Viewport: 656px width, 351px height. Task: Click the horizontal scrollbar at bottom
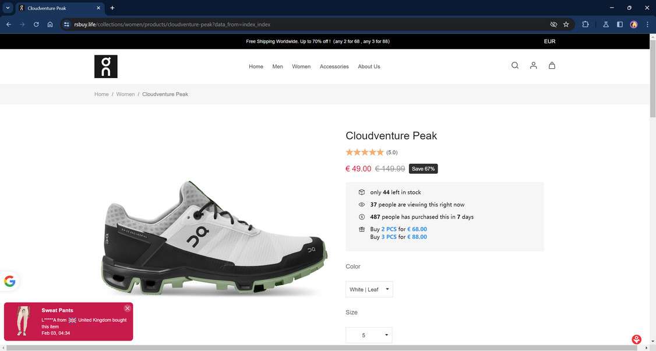pyautogui.click(x=322, y=348)
